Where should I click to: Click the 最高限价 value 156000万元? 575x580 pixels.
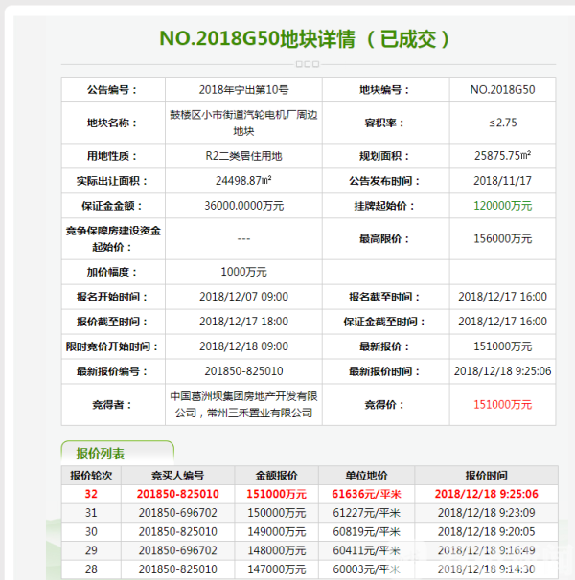click(x=502, y=238)
